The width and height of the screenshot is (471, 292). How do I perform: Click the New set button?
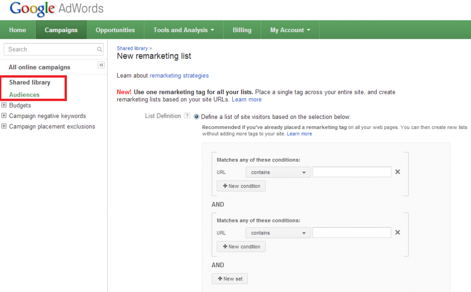(x=230, y=279)
